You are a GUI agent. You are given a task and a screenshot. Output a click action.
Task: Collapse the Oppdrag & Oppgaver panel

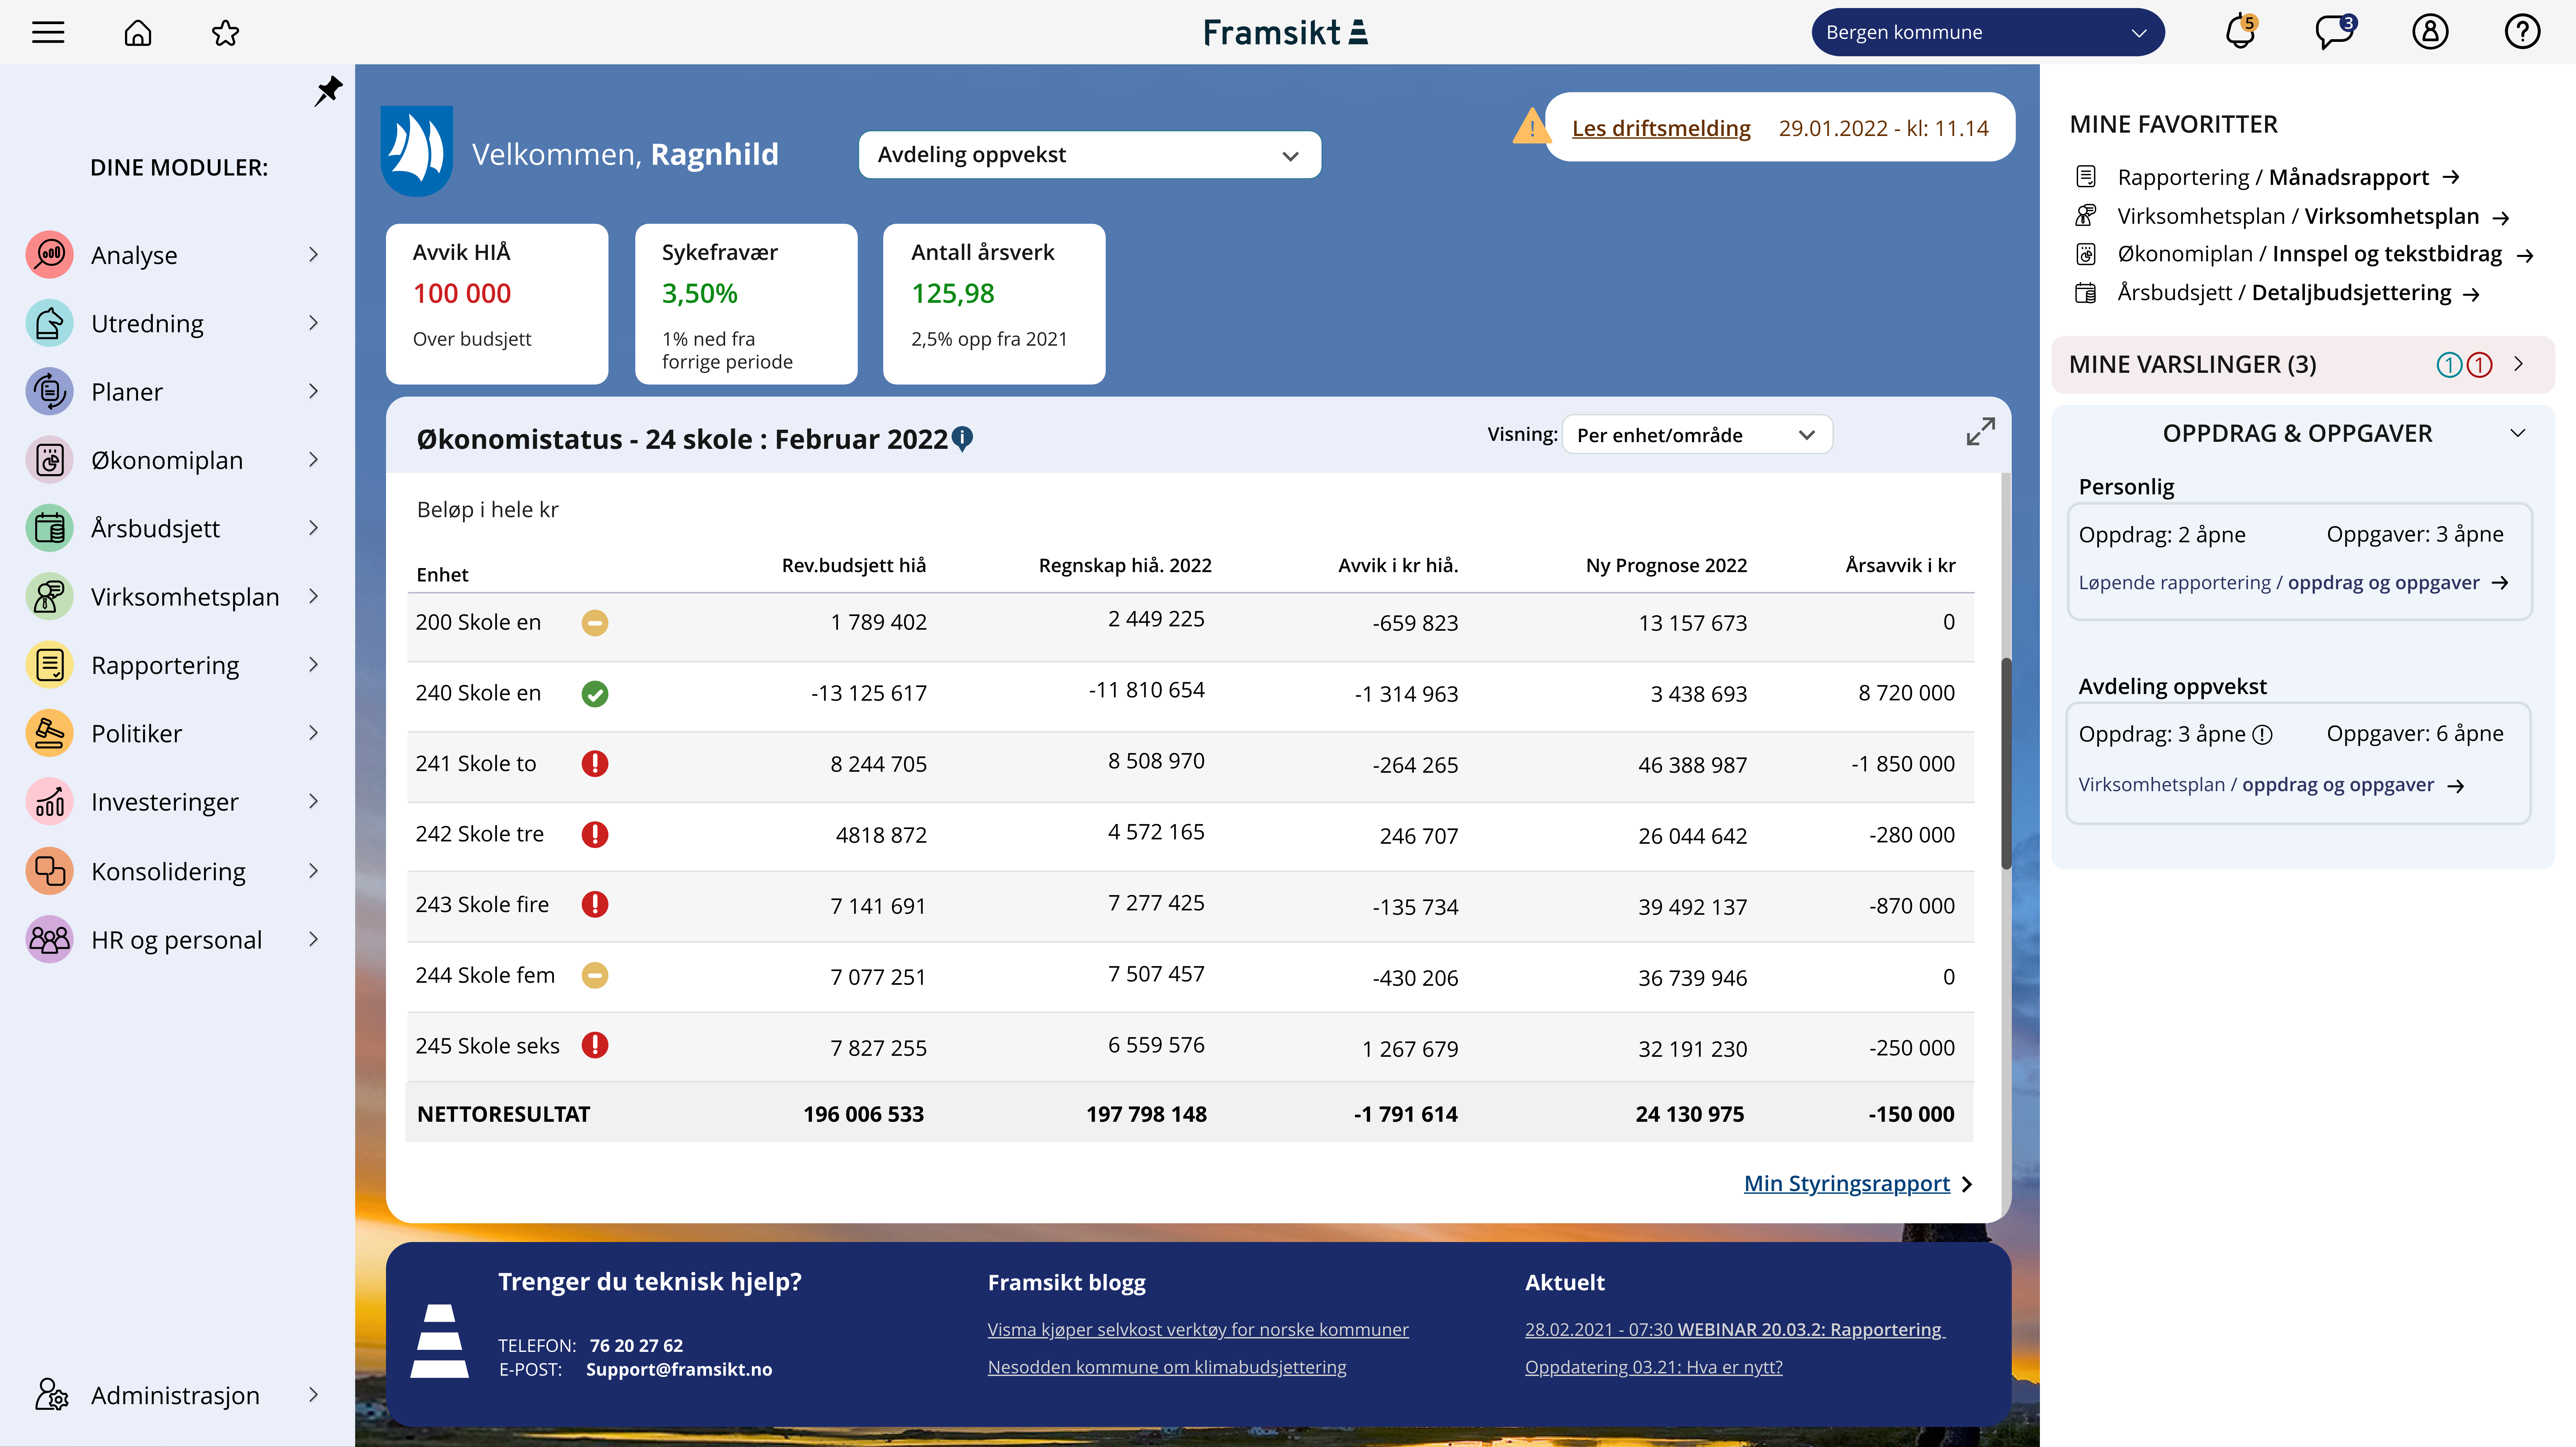coord(2518,433)
